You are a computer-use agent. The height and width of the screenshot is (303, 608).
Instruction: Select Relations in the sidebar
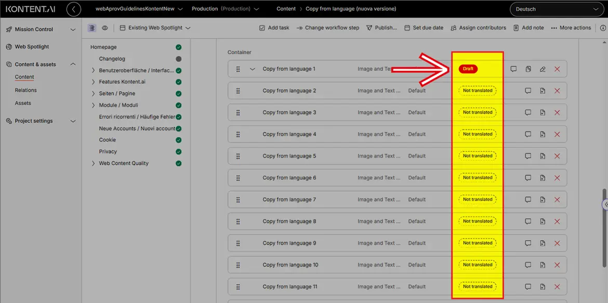tap(25, 90)
